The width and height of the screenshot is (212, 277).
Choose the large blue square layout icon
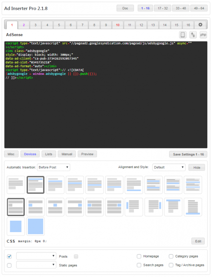point(36,226)
